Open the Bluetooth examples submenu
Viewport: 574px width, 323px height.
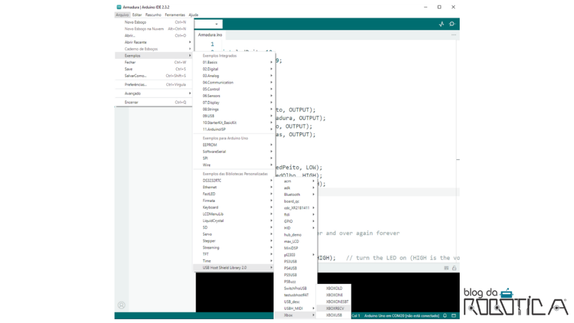click(x=295, y=195)
